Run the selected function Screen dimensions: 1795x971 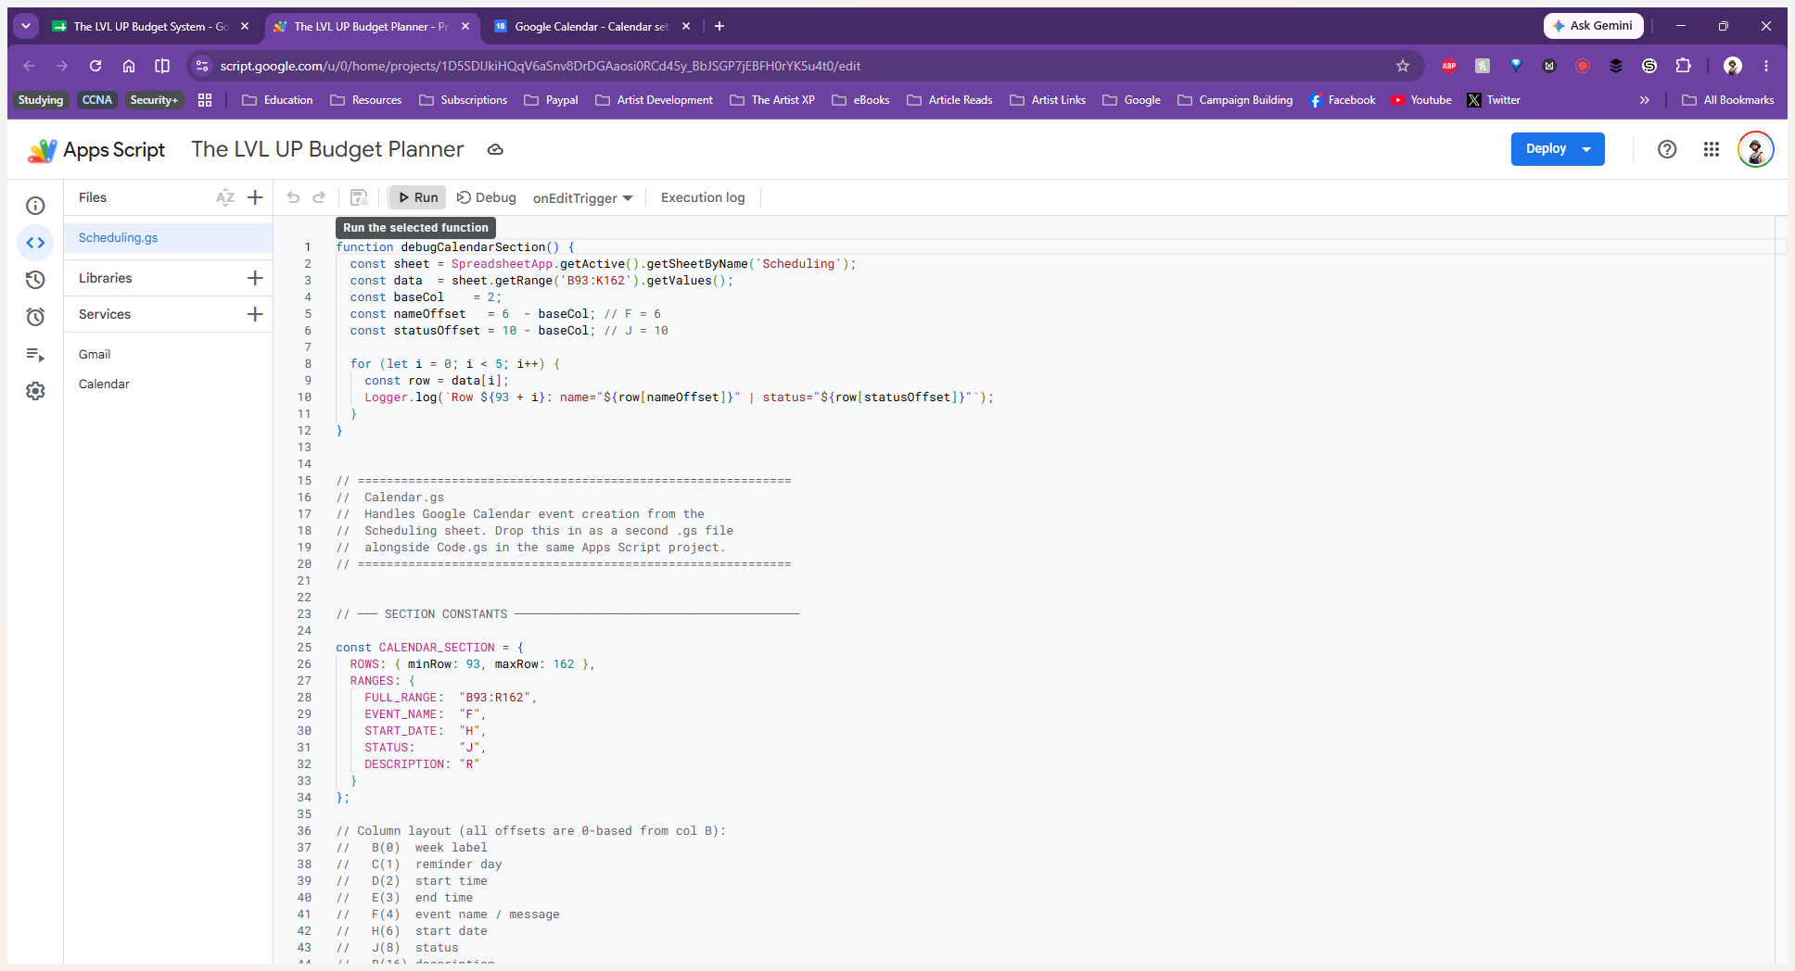pos(417,197)
